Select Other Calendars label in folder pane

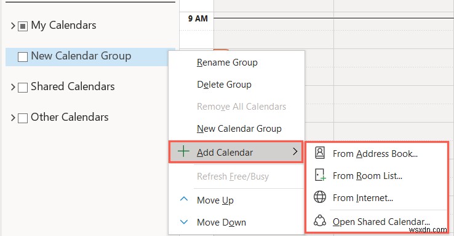click(x=70, y=117)
